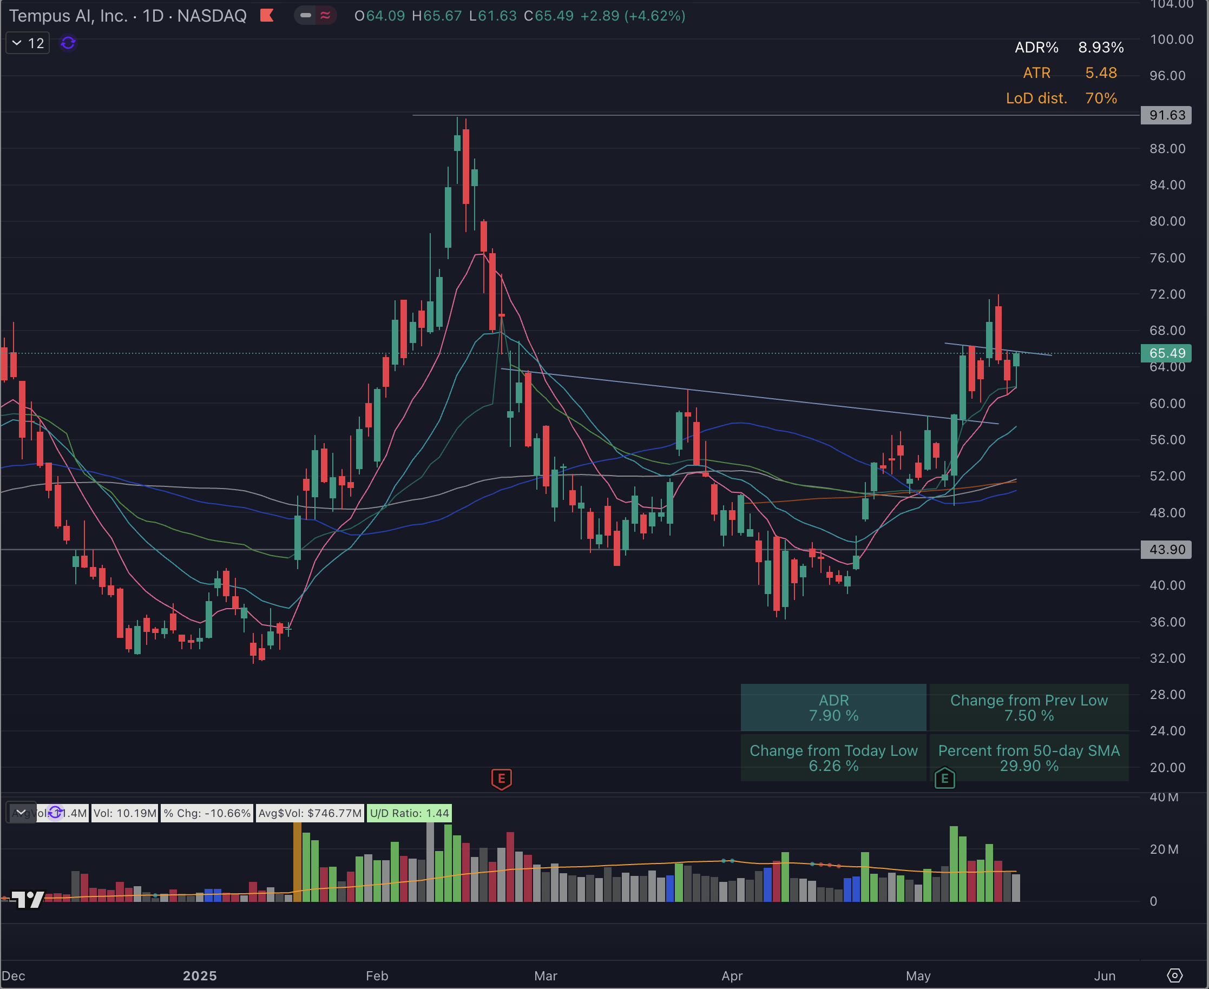This screenshot has width=1209, height=989.
Task: Collapse the volume indicator with its chevron
Action: pyautogui.click(x=21, y=812)
